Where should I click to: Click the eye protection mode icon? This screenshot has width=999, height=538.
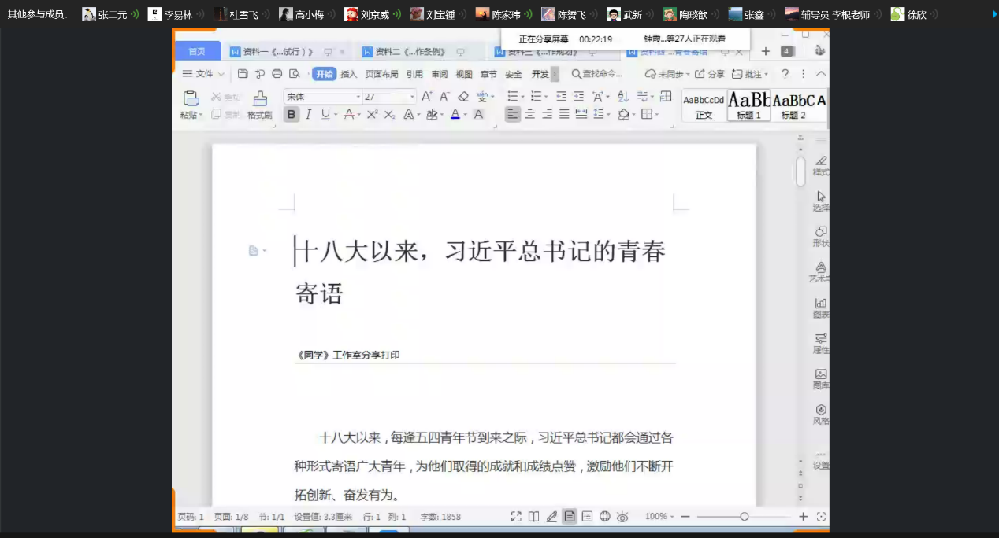click(622, 517)
